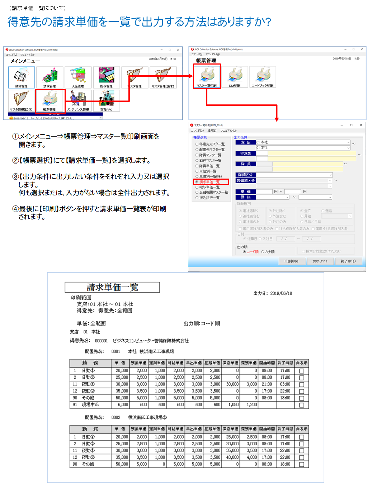367x483 pixels.
Task: Click the マスタ一覧印刷 printer icon
Action: pos(207,76)
